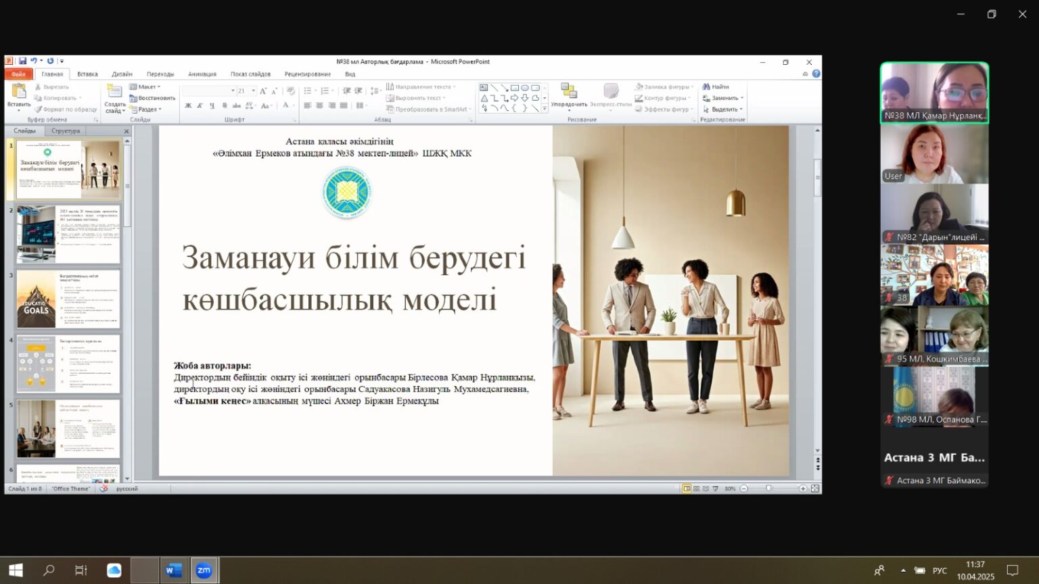1039x584 pixels.
Task: Click the Файл file button
Action: [18, 74]
